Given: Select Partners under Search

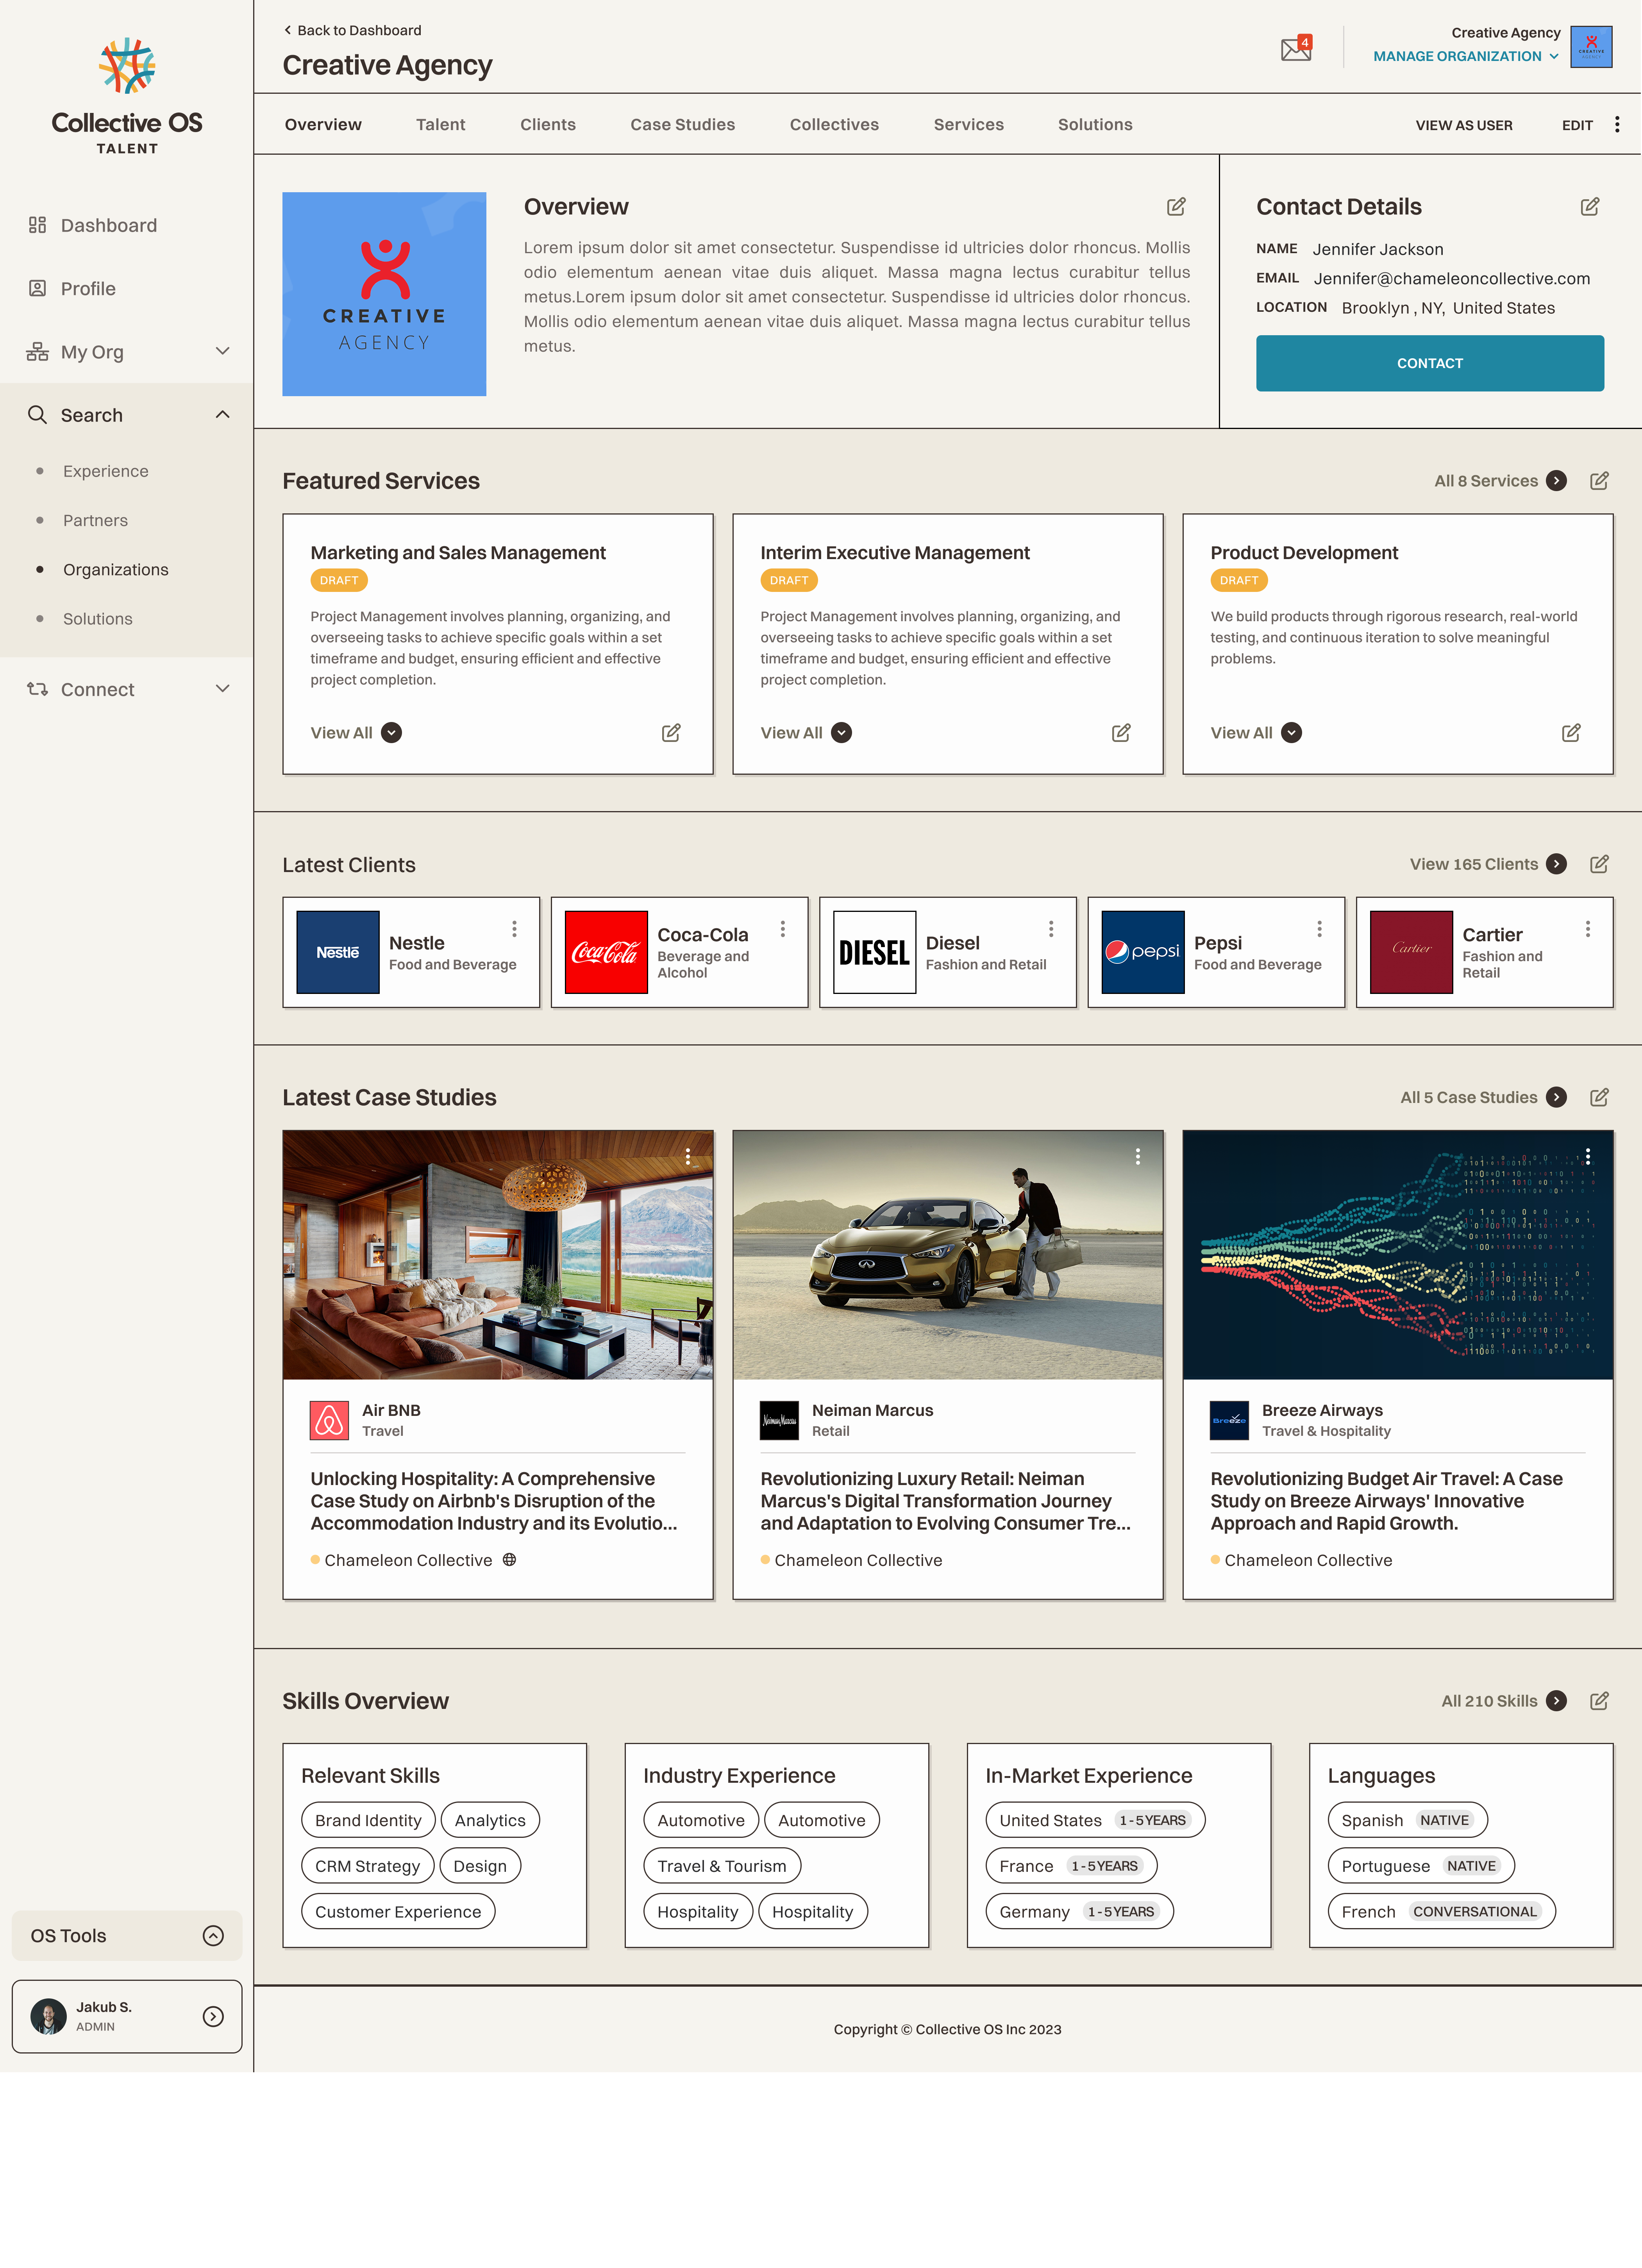Looking at the screenshot, I should point(95,520).
